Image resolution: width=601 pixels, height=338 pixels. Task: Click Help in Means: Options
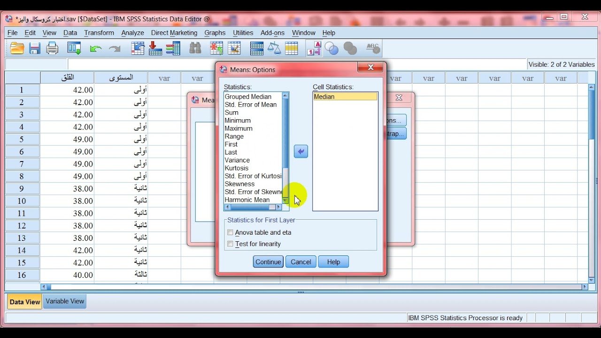333,262
